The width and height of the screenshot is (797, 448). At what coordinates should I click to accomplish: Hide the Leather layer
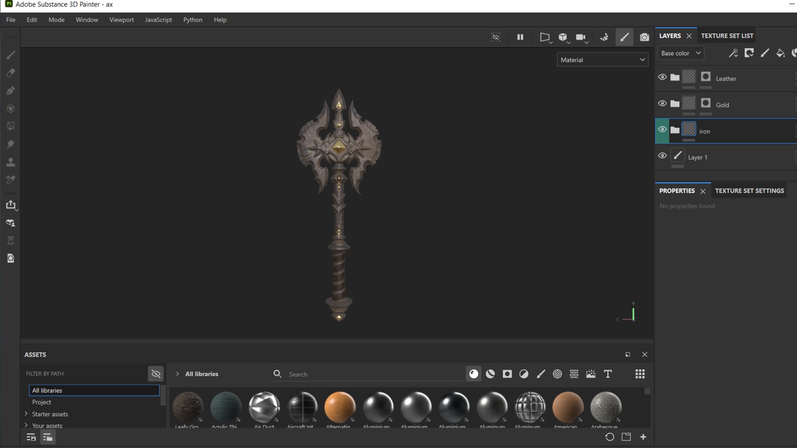pyautogui.click(x=663, y=77)
